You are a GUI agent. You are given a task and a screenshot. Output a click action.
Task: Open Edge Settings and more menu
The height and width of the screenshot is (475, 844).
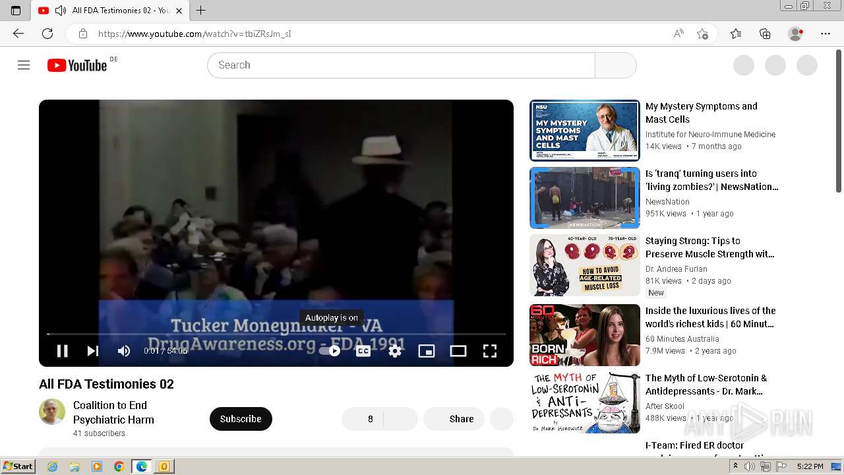coord(826,34)
